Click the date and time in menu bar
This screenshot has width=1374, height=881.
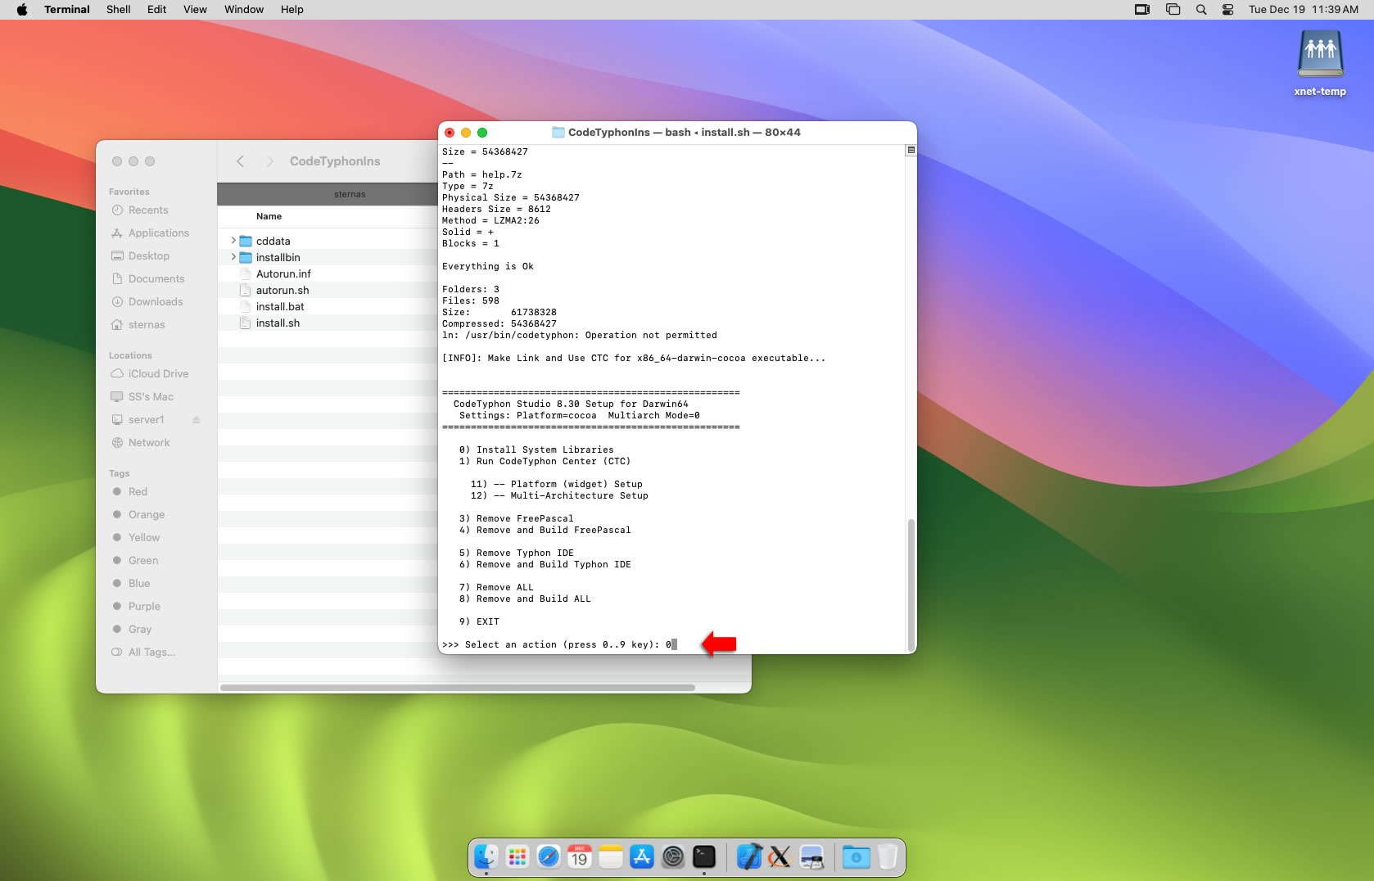pos(1303,10)
